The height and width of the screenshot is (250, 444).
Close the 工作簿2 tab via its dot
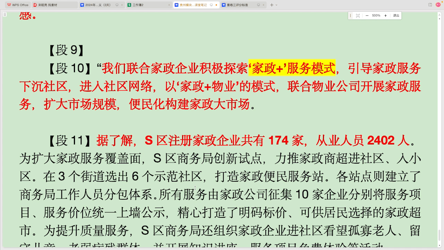point(169,5)
